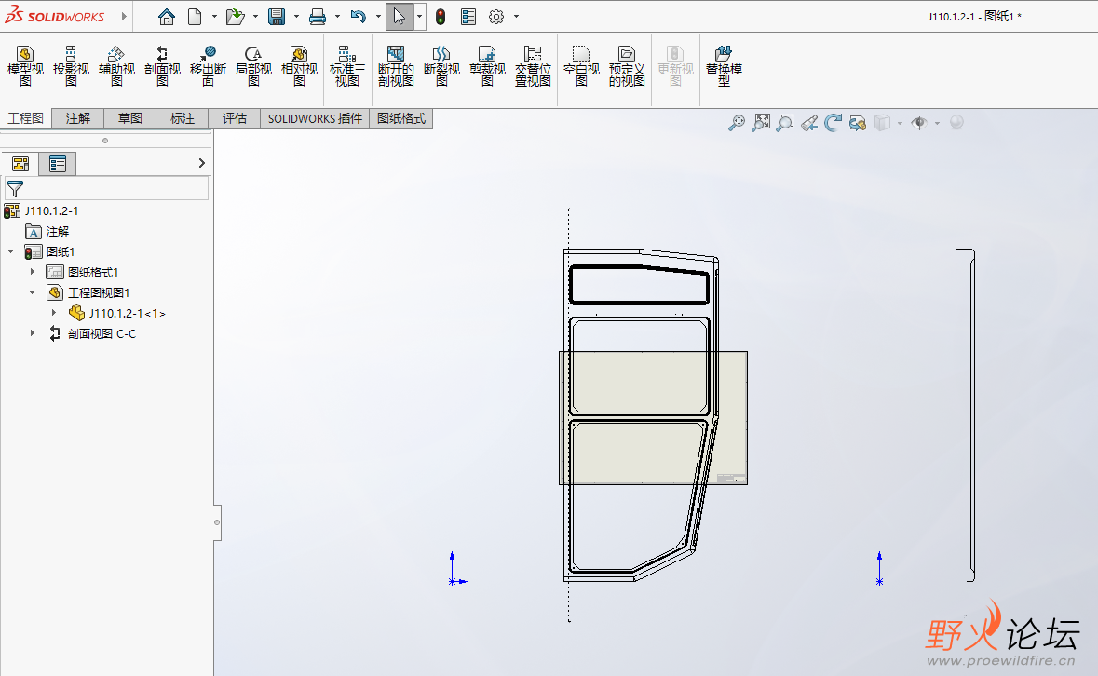Create Broken-out Section (断开的剖视图)
The height and width of the screenshot is (676, 1098).
396,66
